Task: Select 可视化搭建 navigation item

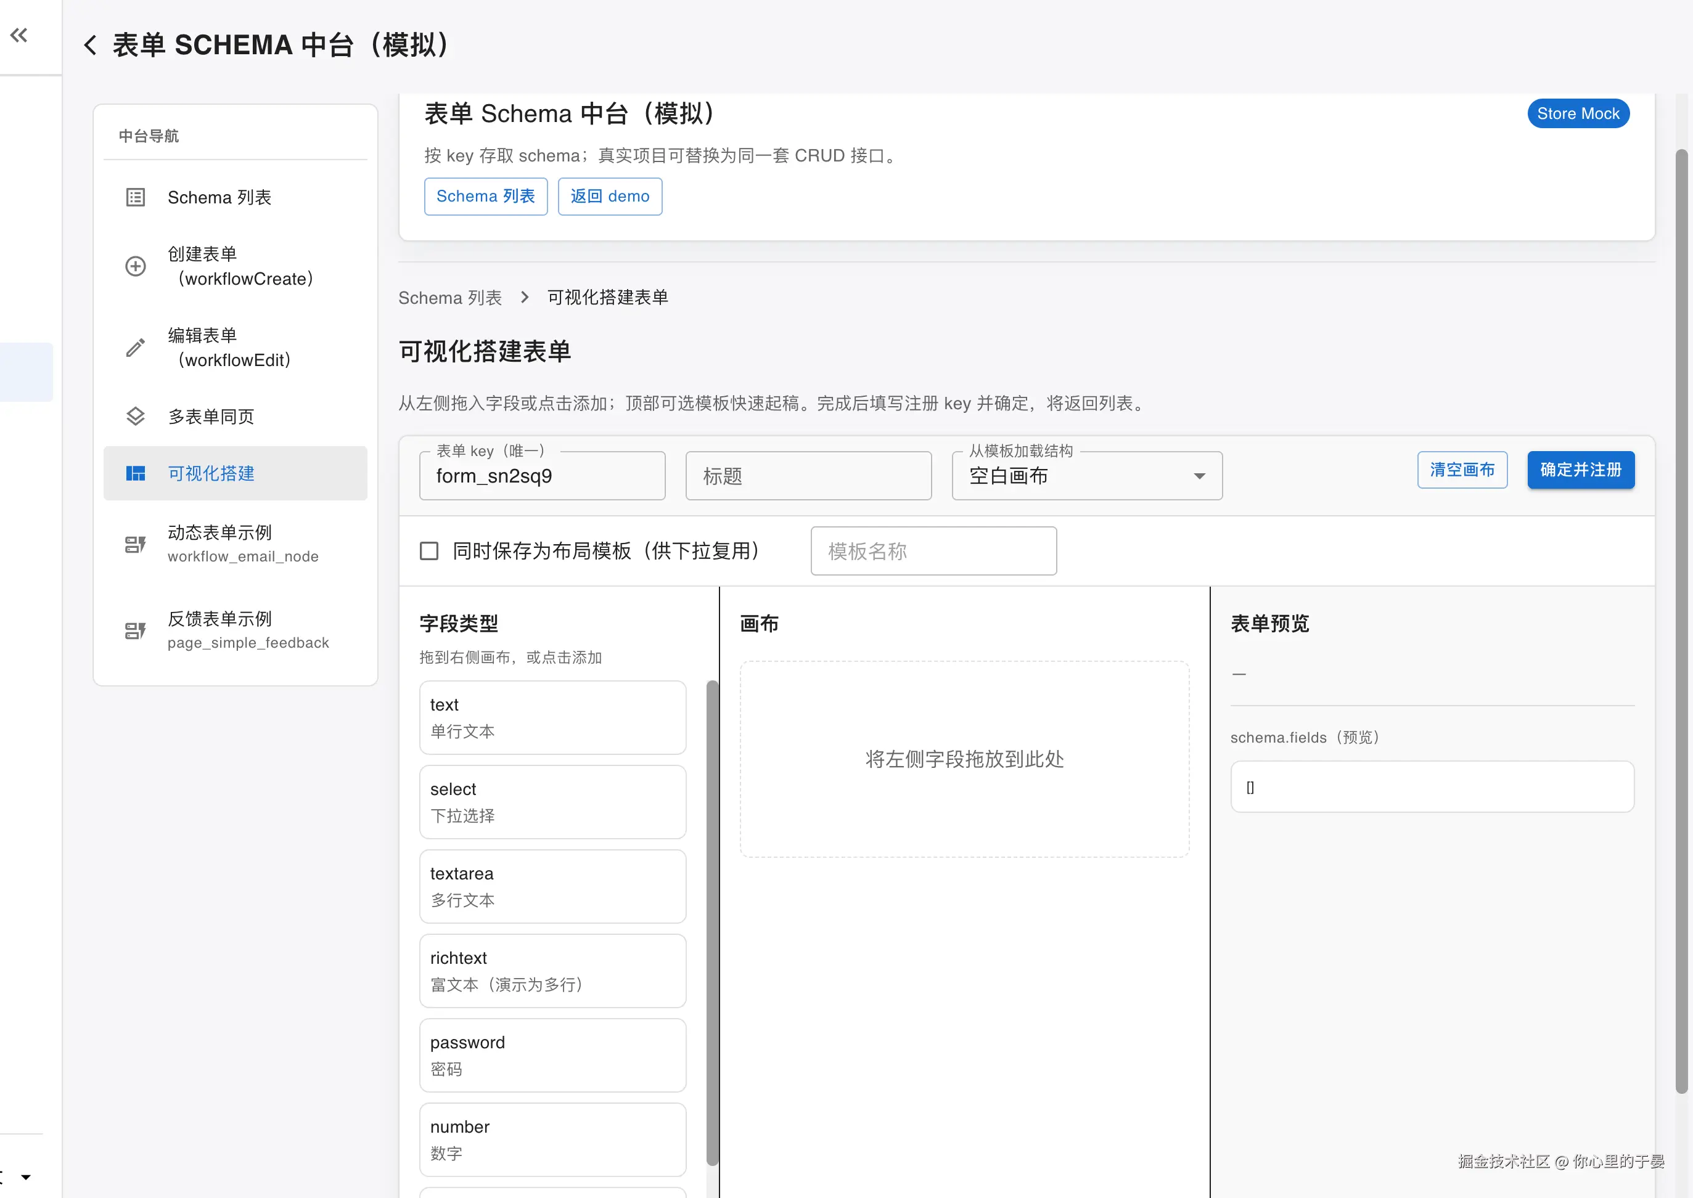Action: (x=236, y=473)
